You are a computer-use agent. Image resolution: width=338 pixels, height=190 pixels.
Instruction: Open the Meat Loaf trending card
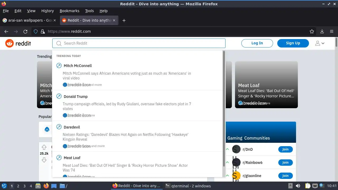266,85
